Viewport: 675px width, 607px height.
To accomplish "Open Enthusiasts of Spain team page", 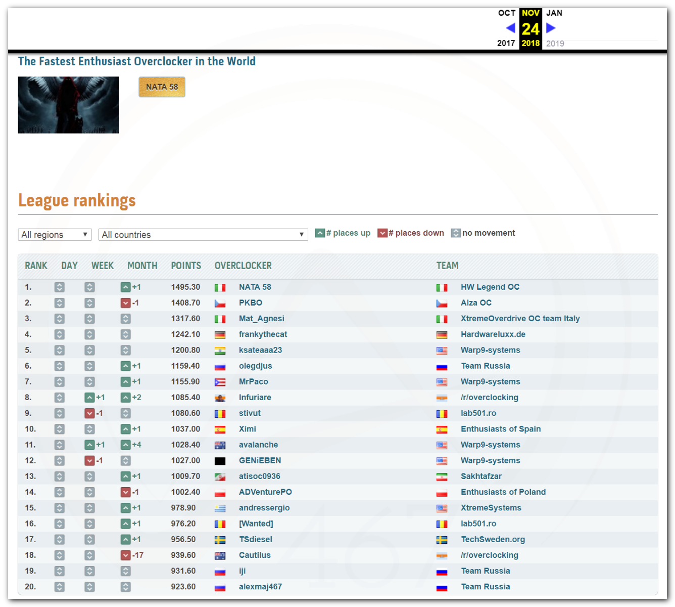I will 501,429.
